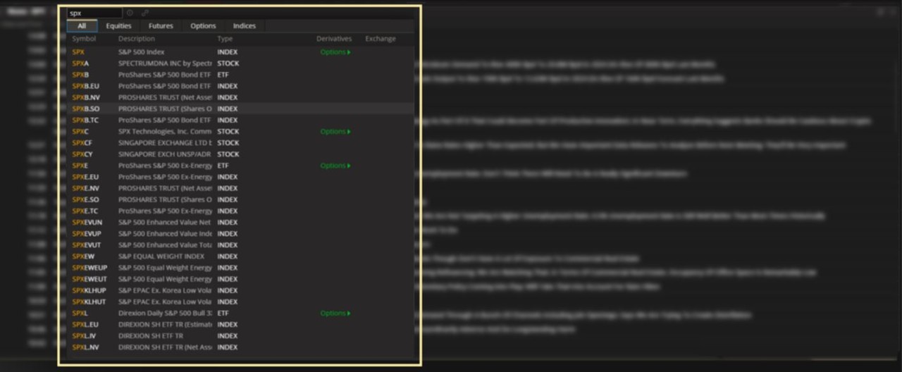Select the SPXEWEUT row

click(240, 279)
